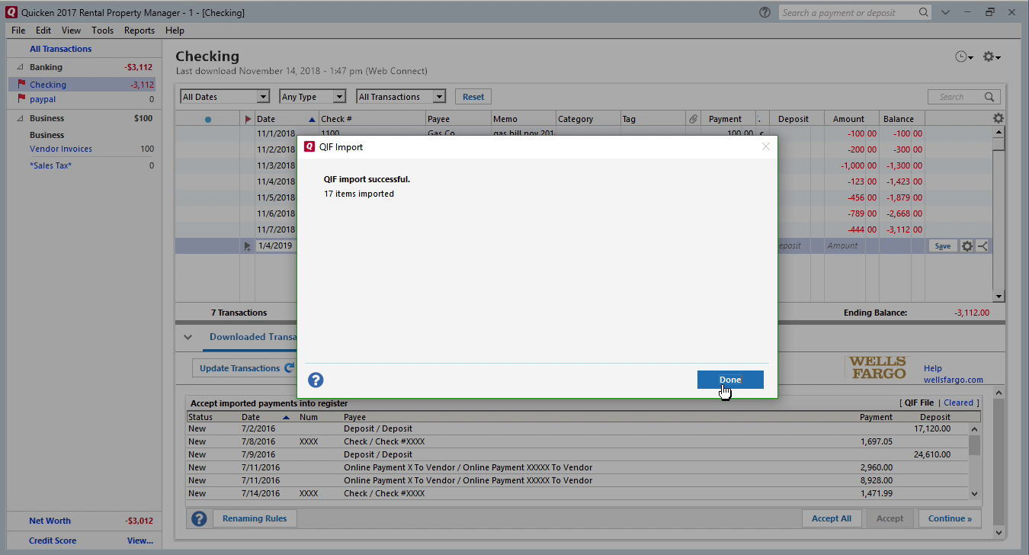Select All Transactions in sidebar
The width and height of the screenshot is (1029, 555).
(x=61, y=49)
